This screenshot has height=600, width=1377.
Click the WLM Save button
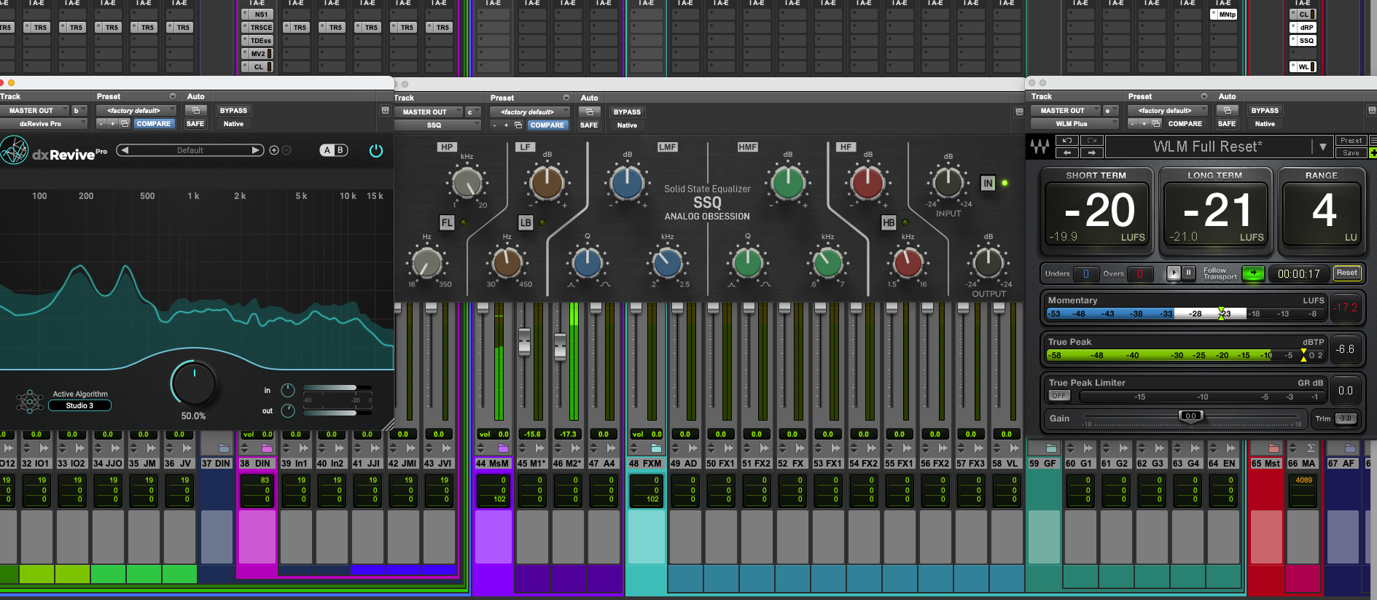[x=1351, y=153]
